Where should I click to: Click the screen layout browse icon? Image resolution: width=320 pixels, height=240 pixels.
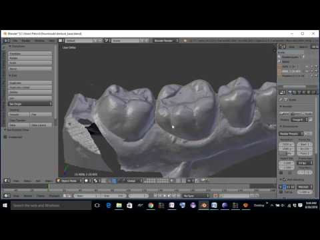coord(61,41)
